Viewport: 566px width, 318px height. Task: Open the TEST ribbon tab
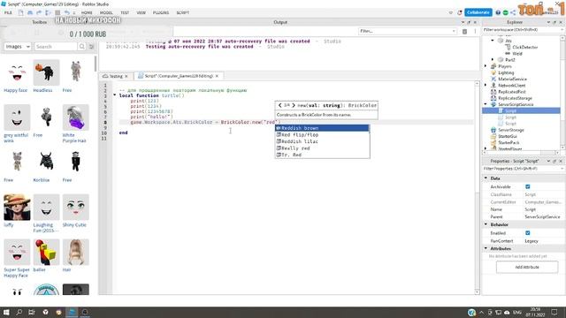coord(125,12)
